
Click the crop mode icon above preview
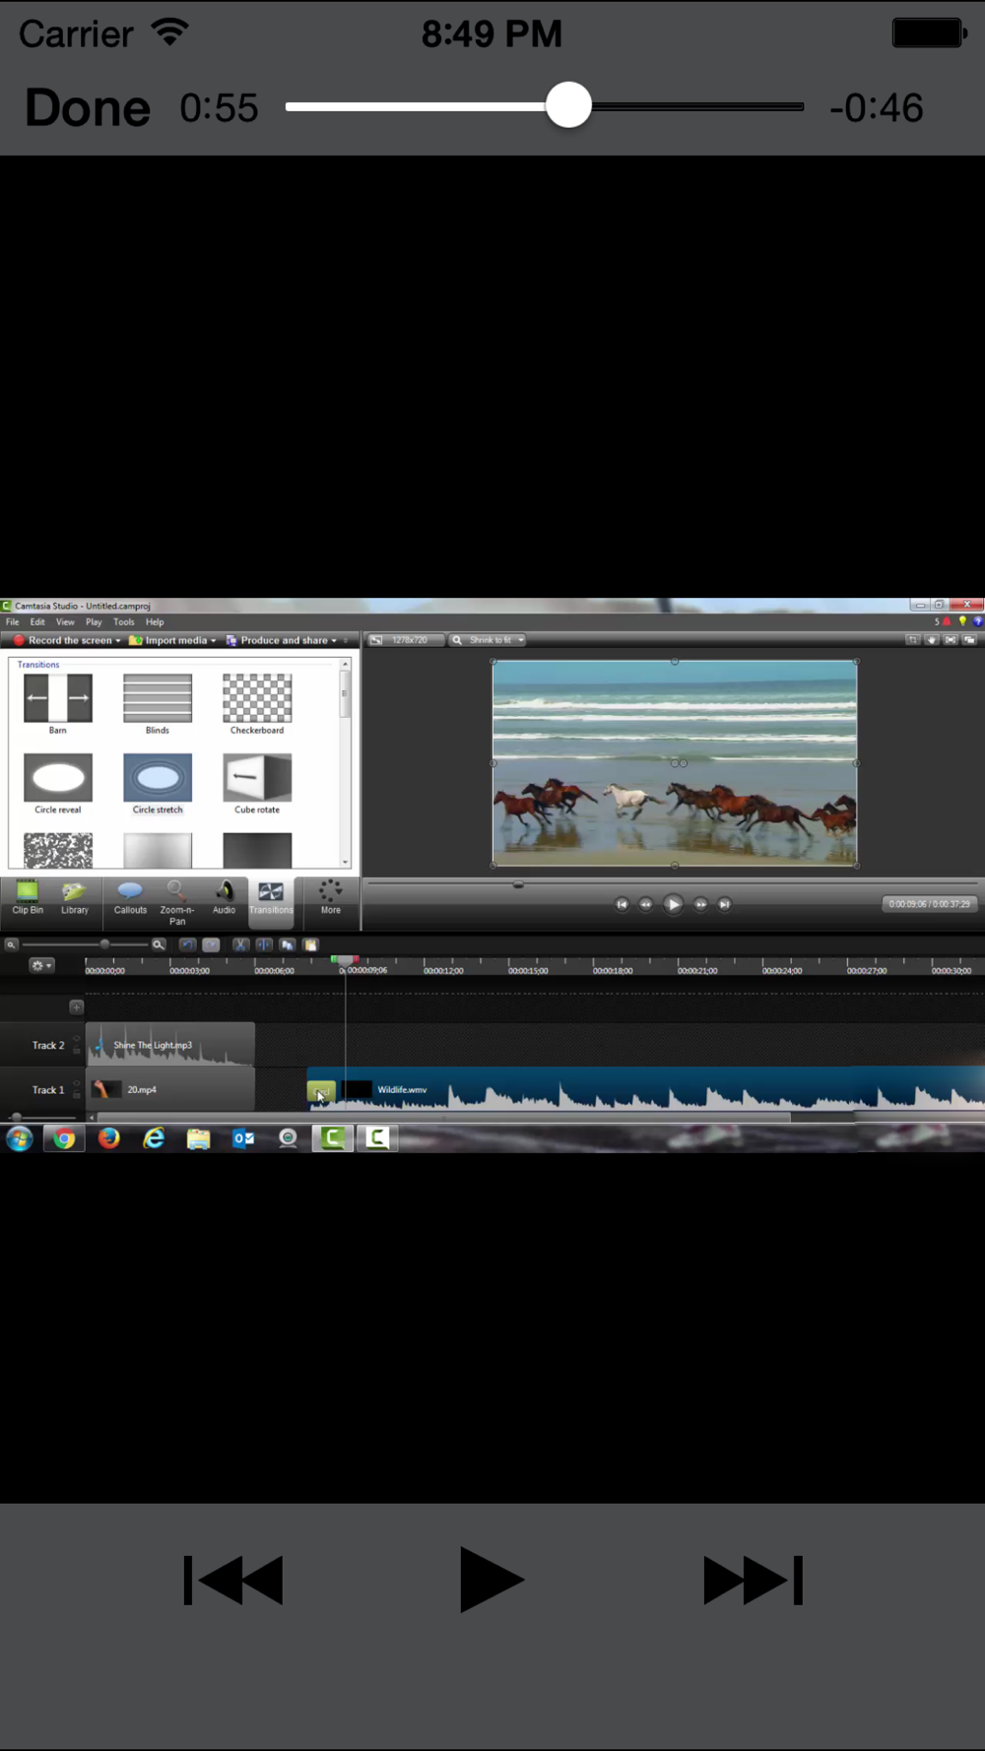tap(913, 640)
